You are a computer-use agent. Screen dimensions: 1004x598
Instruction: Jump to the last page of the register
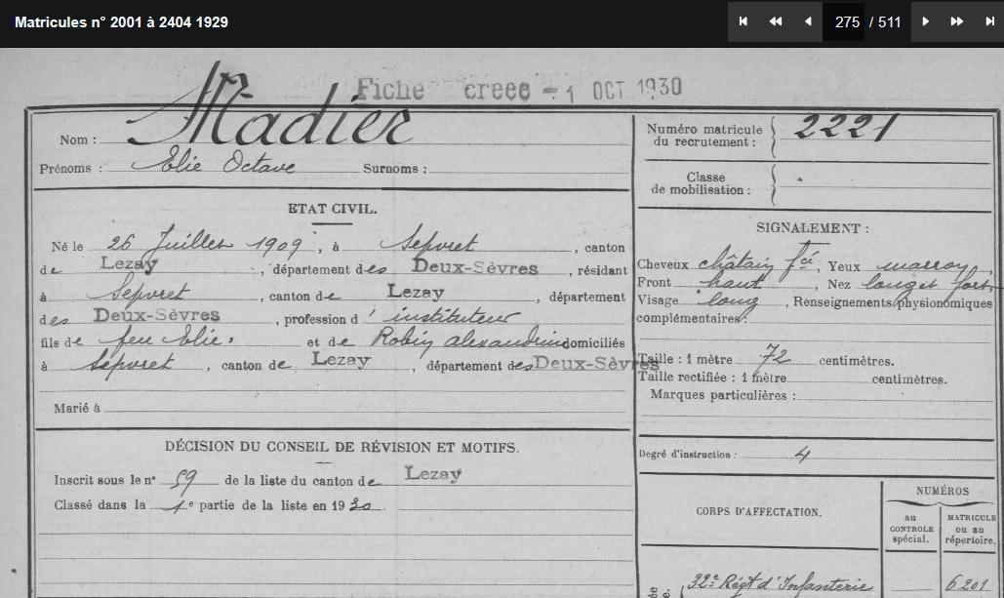[989, 21]
